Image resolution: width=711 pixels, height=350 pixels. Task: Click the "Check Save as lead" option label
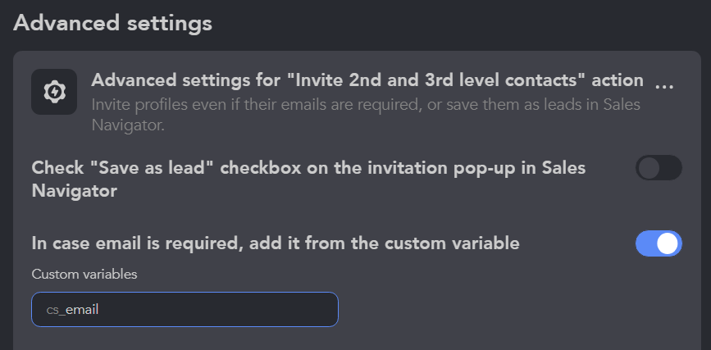click(x=308, y=179)
